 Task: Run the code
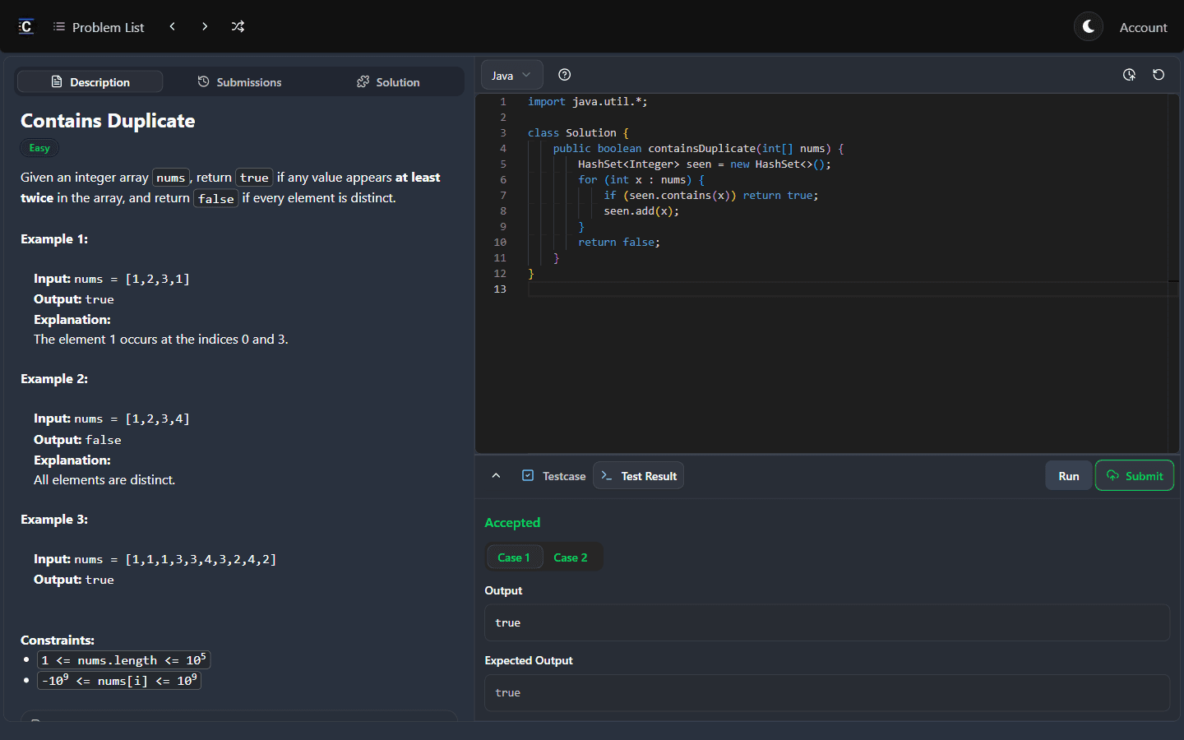(1068, 475)
